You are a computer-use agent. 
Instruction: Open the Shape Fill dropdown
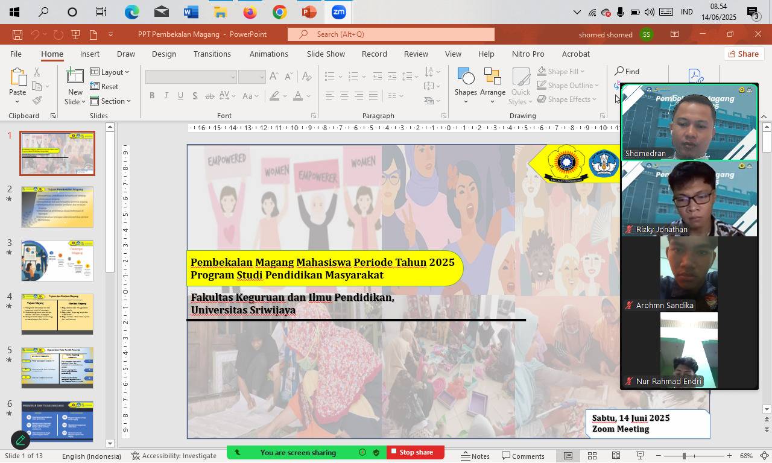pyautogui.click(x=562, y=72)
